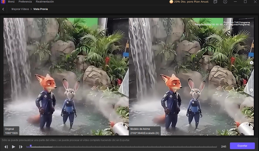The width and height of the screenshot is (259, 151).
Task: Open the Preferencia menu
Action: 25,2
